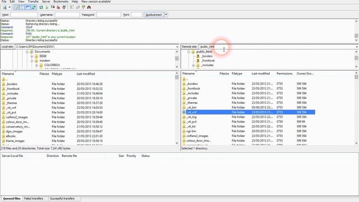This screenshot has height=202, width=359.
Task: Select local folder frame_images
Action: (x=15, y=141)
